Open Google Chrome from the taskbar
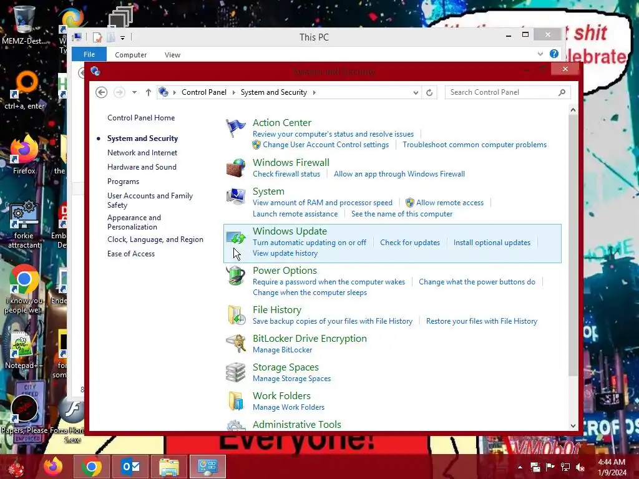Screen dimensions: 639x479 click(91, 467)
